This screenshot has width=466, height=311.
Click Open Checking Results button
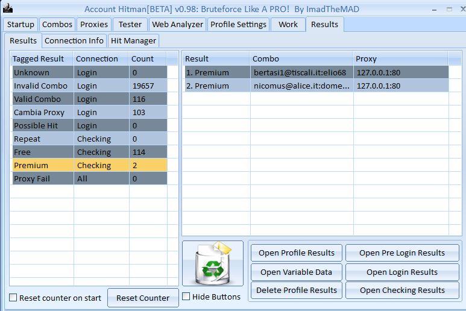pyautogui.click(x=402, y=290)
